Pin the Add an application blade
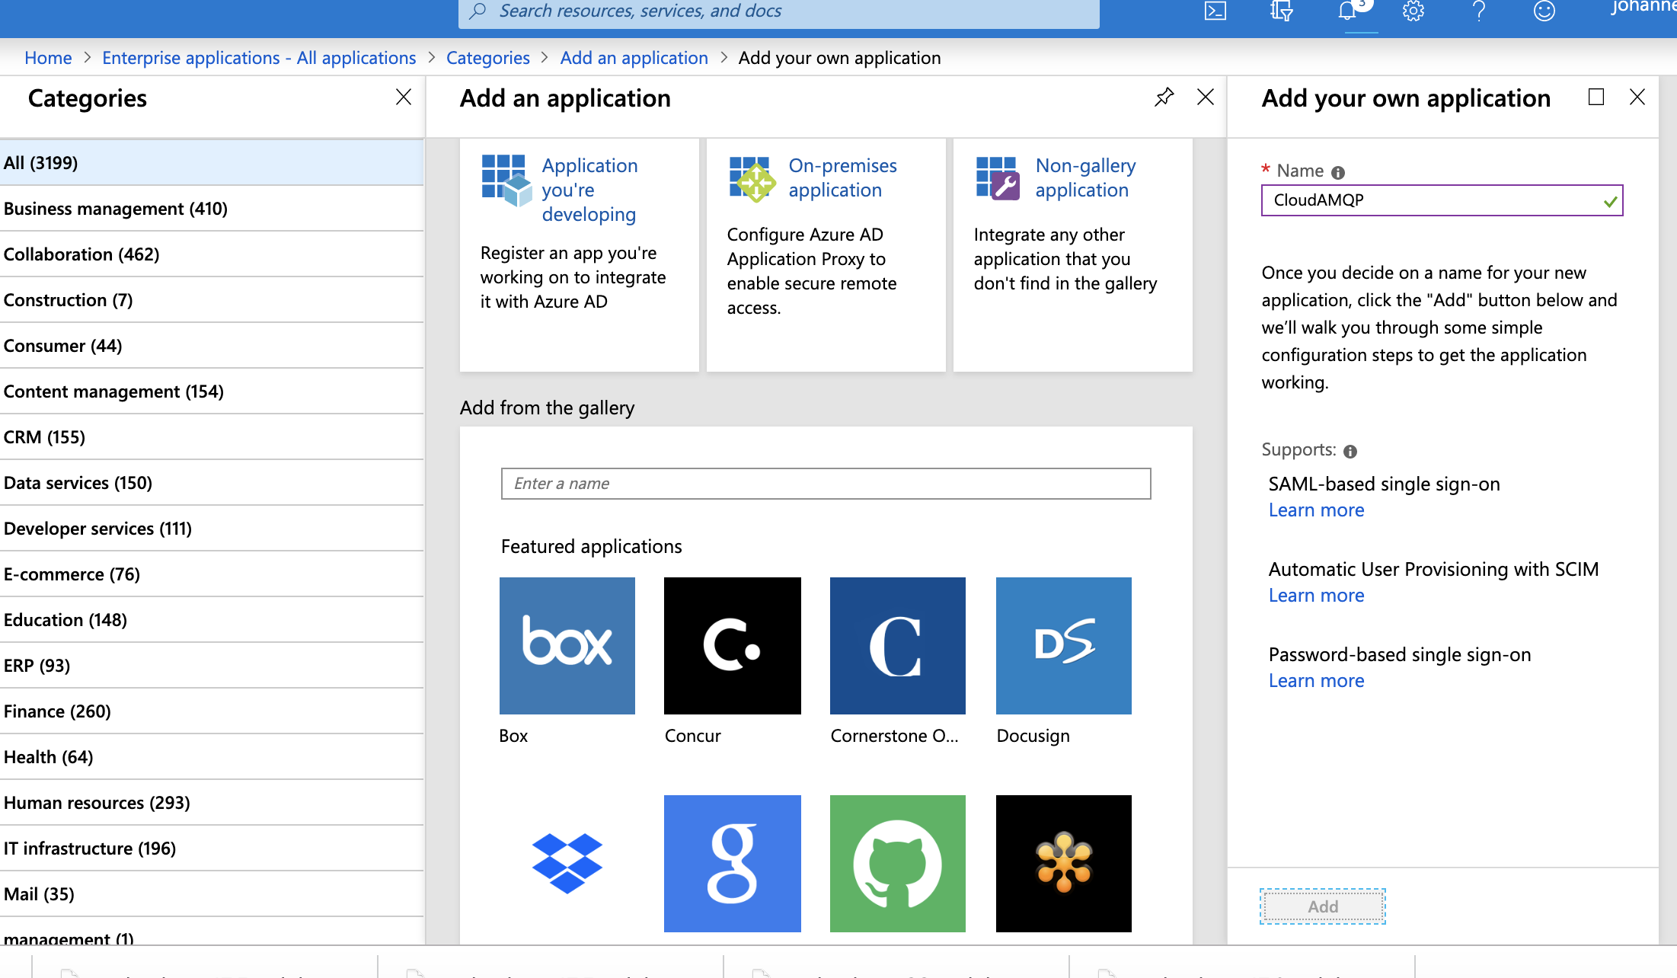The height and width of the screenshot is (978, 1677). 1164,97
